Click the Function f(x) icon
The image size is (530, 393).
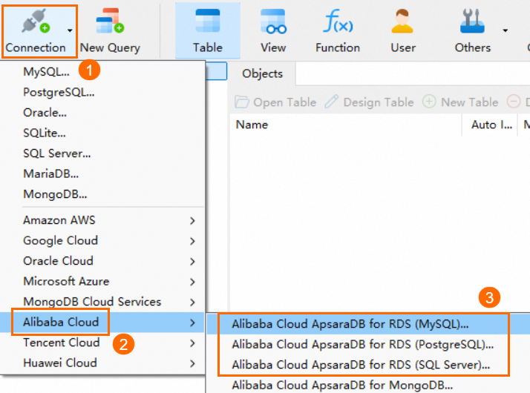point(338,21)
